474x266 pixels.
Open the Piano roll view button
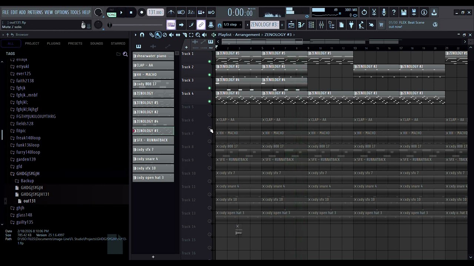(x=301, y=25)
